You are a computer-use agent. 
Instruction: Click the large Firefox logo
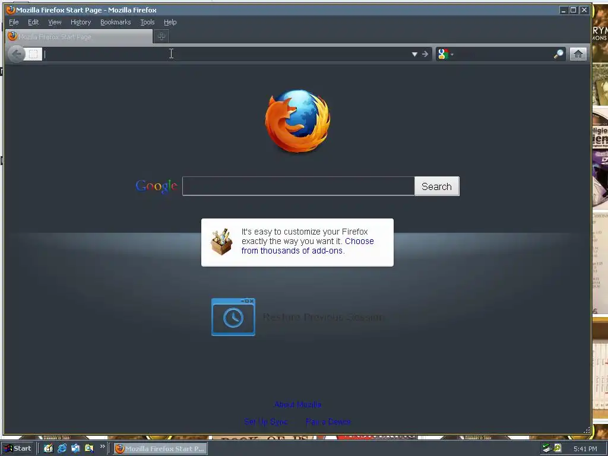[x=298, y=121]
